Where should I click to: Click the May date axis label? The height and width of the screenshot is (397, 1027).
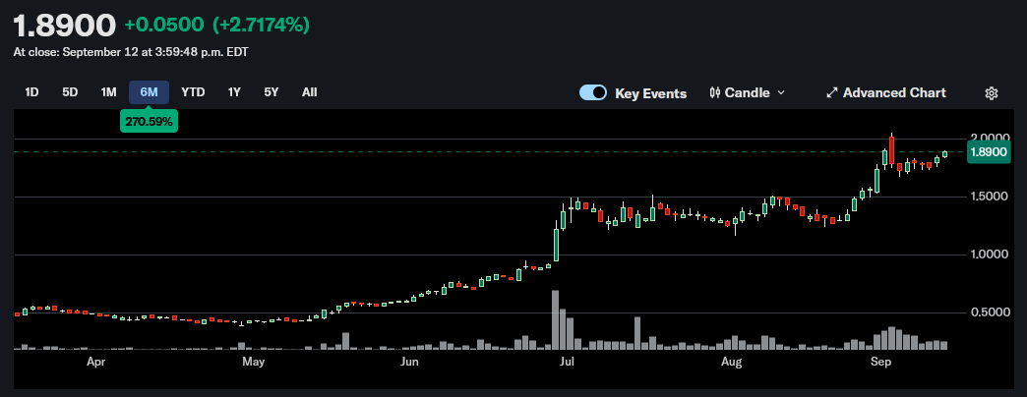[253, 361]
